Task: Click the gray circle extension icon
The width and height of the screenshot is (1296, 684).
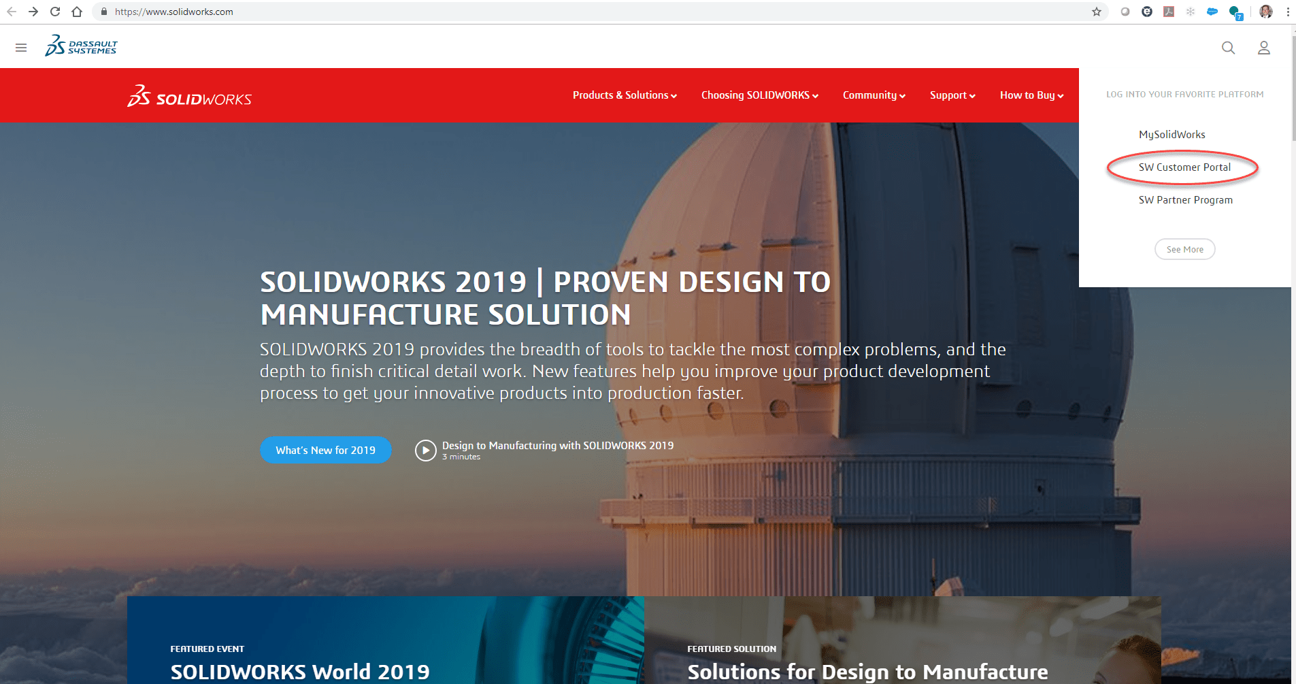Action: [x=1125, y=12]
